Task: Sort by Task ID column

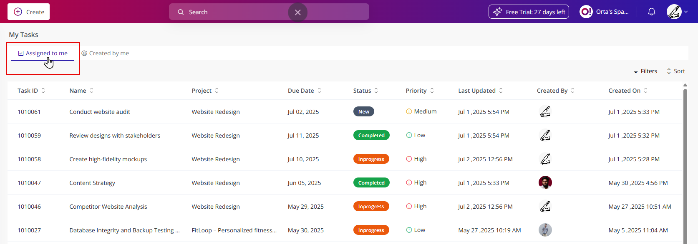Action: (43, 91)
